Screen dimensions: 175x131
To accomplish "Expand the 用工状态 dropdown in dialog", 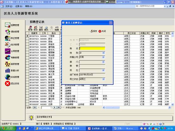I will [x=103, y=79].
